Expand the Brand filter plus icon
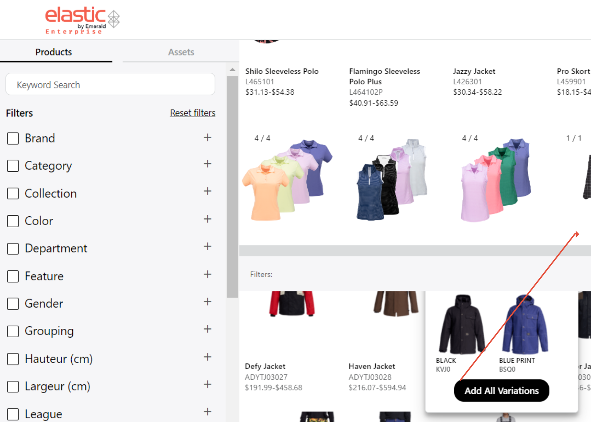 207,138
